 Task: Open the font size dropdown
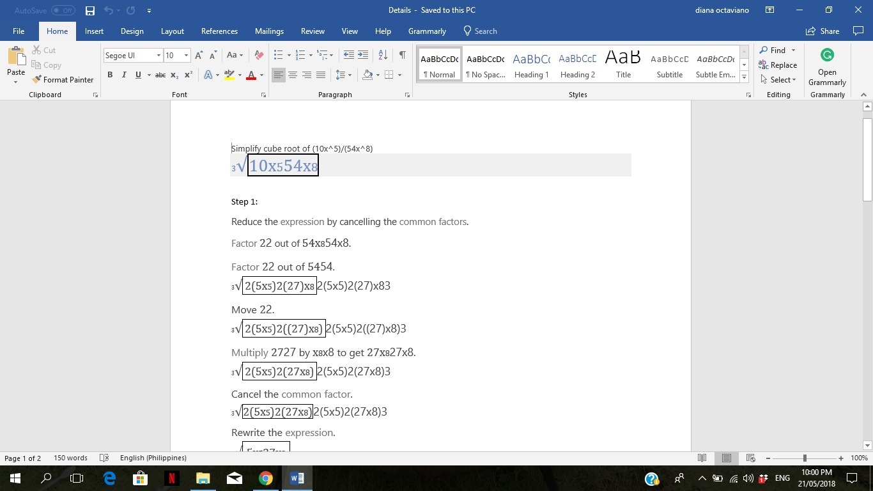pyautogui.click(x=186, y=56)
